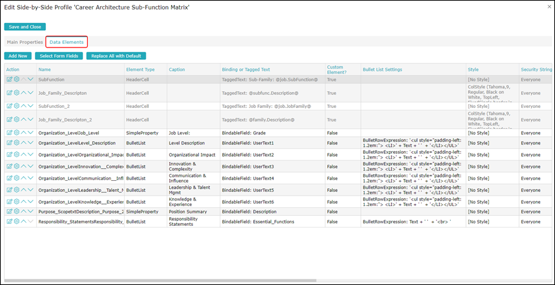This screenshot has width=555, height=285.
Task: Move Job_Family_Descripton_2 row down
Action: pyautogui.click(x=30, y=120)
